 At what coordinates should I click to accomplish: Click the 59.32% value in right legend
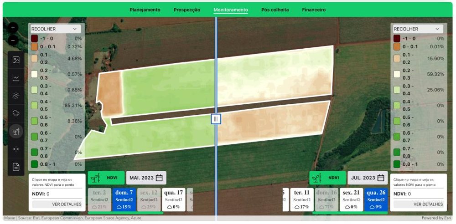tap(435, 74)
